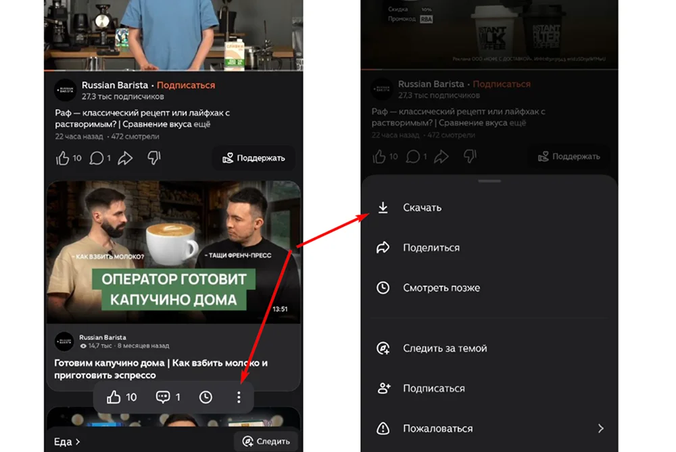Screen dimensions: 676x452
Task: Tap the clock icon under the cappuccino video
Action: 206,397
